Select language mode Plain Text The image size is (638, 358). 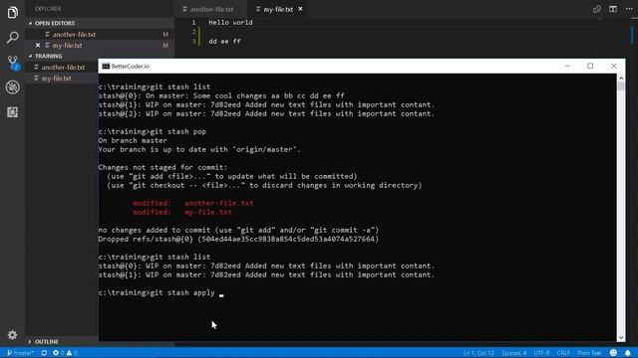[x=589, y=353]
